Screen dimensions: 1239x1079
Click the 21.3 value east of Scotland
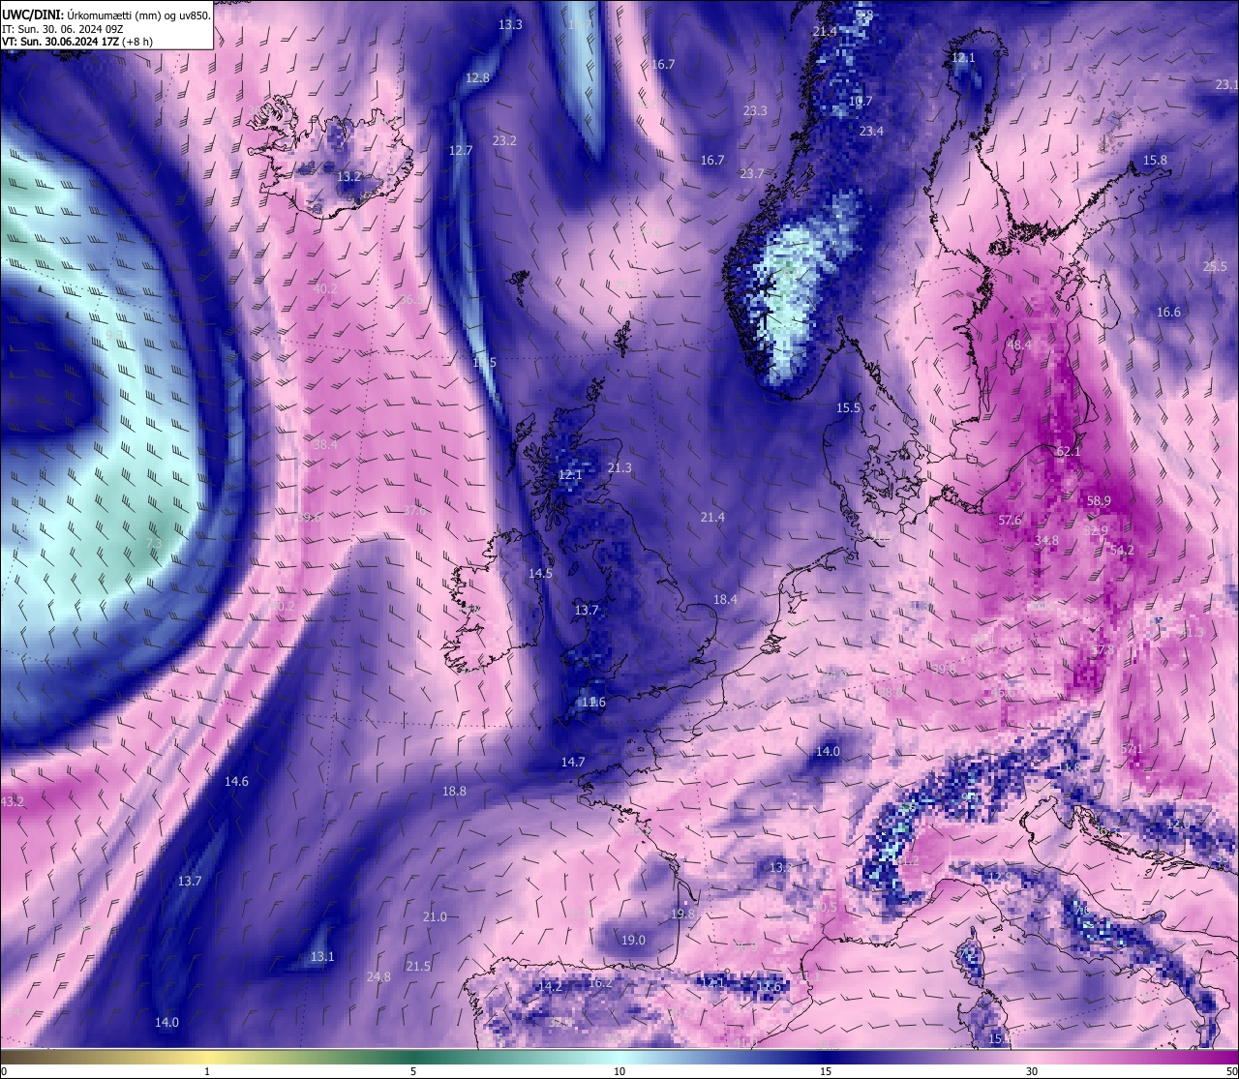pos(619,468)
